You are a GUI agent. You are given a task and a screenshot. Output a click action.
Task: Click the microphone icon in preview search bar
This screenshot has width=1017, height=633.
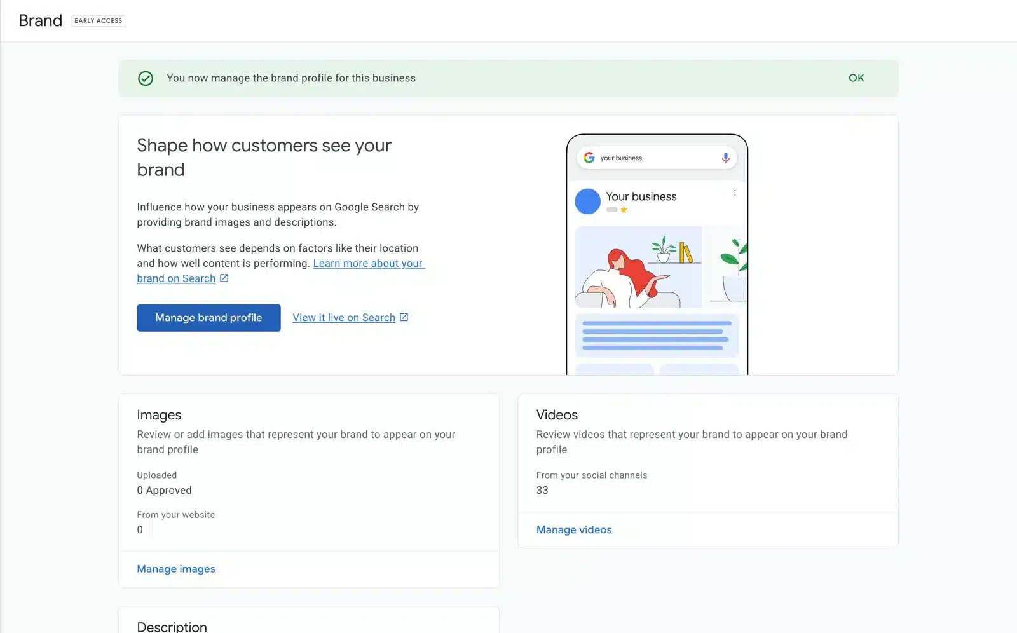[x=725, y=158]
